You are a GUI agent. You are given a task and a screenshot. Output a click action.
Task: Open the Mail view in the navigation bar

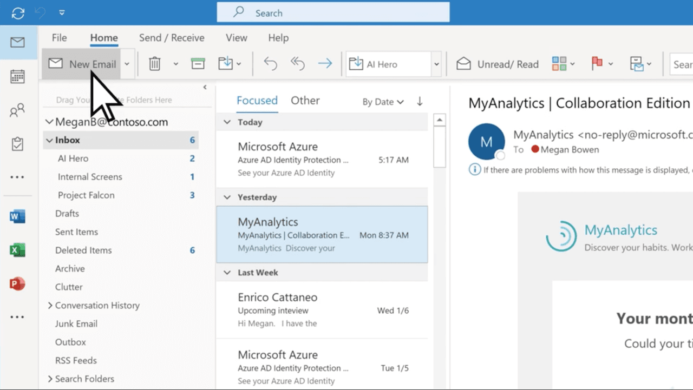point(18,42)
